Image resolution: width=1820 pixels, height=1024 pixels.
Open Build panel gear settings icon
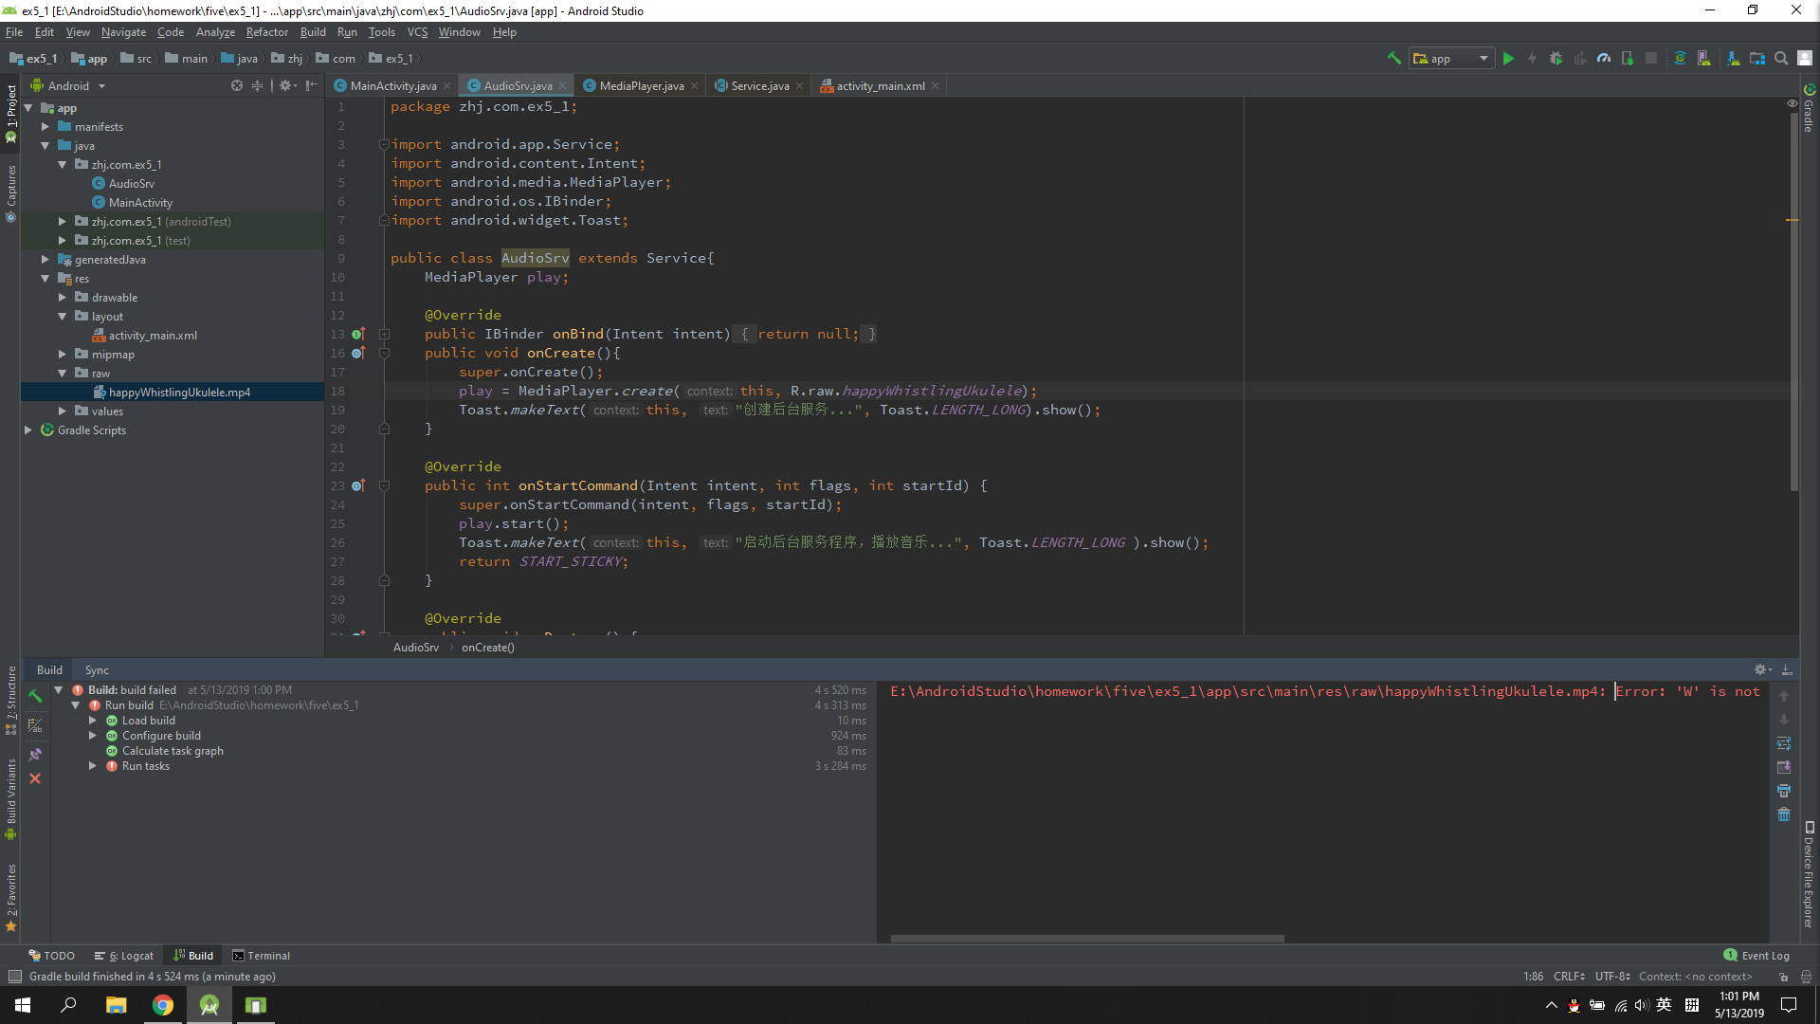1762,669
